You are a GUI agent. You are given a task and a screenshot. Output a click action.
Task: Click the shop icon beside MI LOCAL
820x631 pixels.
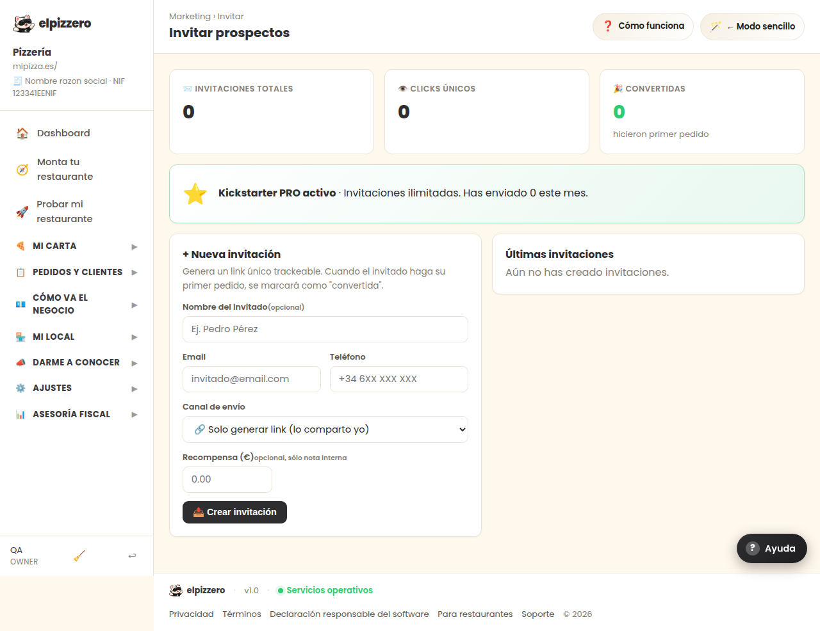pos(20,337)
